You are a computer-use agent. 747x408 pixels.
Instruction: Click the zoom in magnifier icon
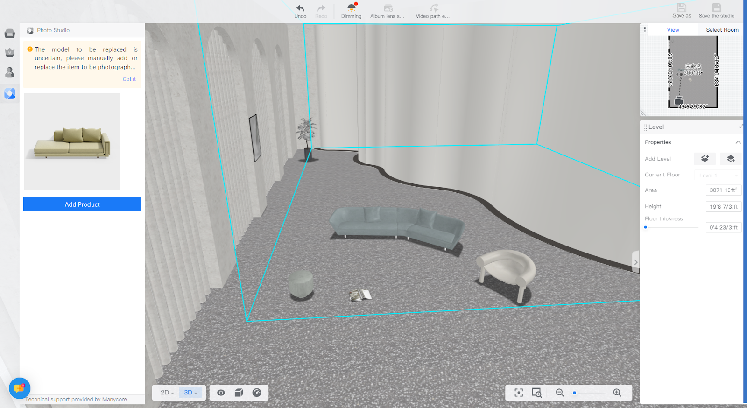click(617, 393)
